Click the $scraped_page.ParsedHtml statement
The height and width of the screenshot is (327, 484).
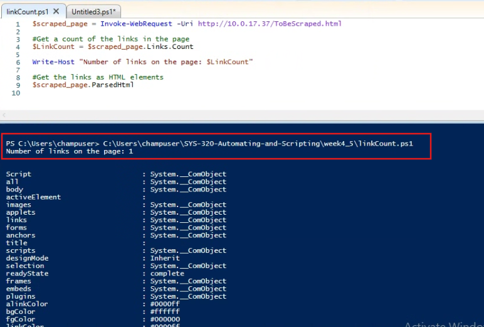coord(83,85)
